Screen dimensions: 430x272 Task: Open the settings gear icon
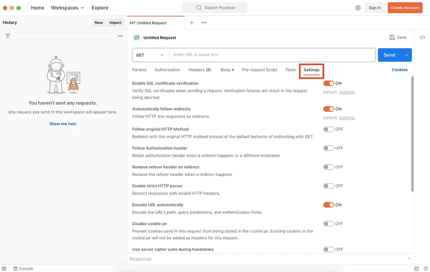[x=358, y=8]
